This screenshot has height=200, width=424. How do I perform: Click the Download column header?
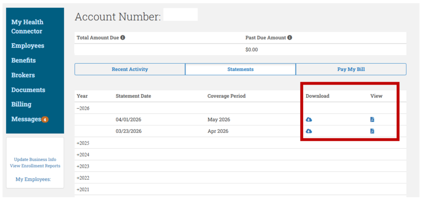pyautogui.click(x=318, y=96)
